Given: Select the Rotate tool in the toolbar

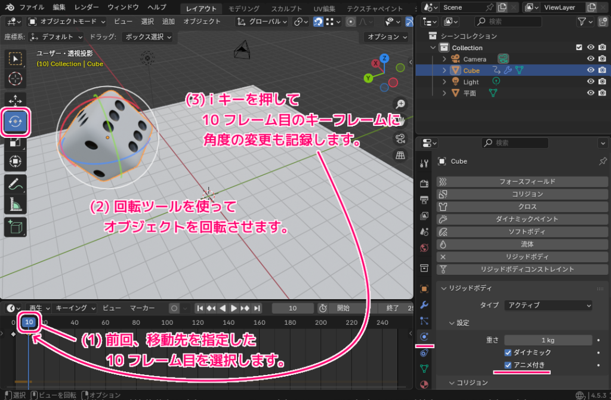Looking at the screenshot, I should click(x=16, y=121).
